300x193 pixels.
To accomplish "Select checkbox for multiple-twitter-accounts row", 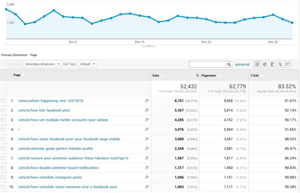I will point(2,120).
